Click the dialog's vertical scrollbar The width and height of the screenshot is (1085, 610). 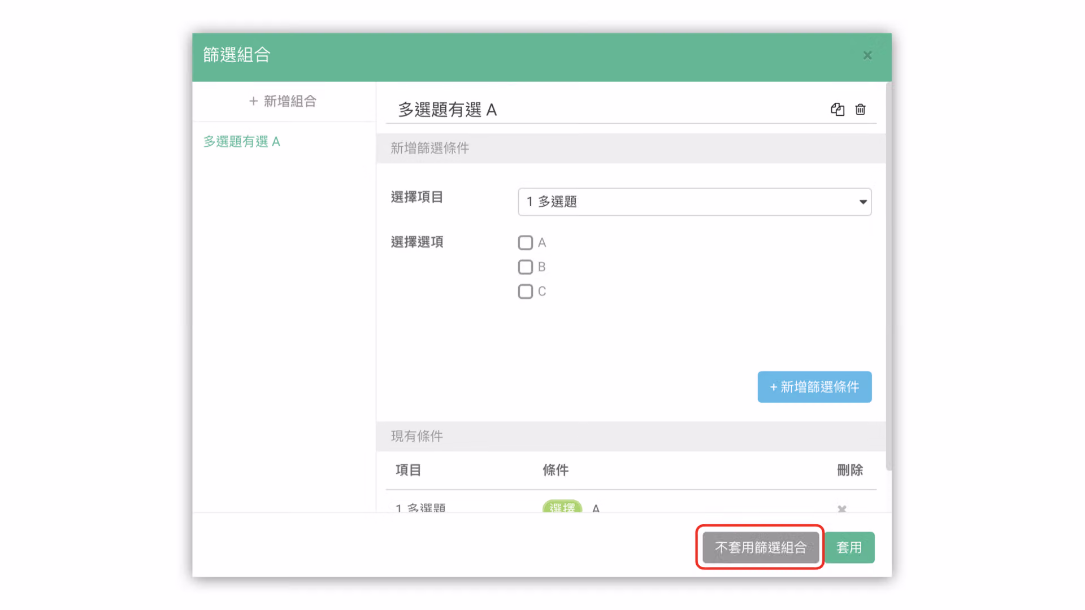click(x=889, y=277)
